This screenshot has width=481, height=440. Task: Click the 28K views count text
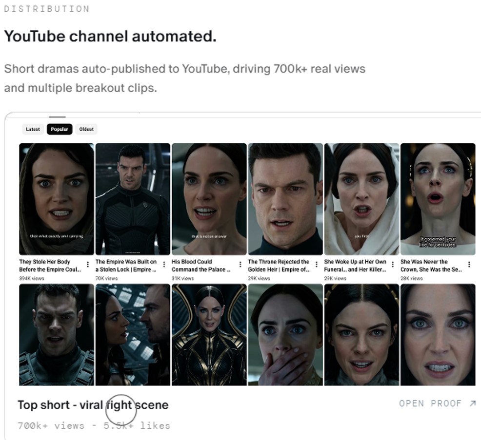click(412, 278)
